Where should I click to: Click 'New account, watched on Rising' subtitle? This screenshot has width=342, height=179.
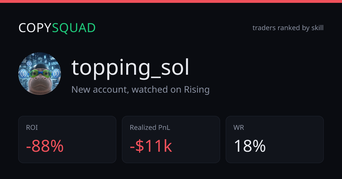pos(141,89)
